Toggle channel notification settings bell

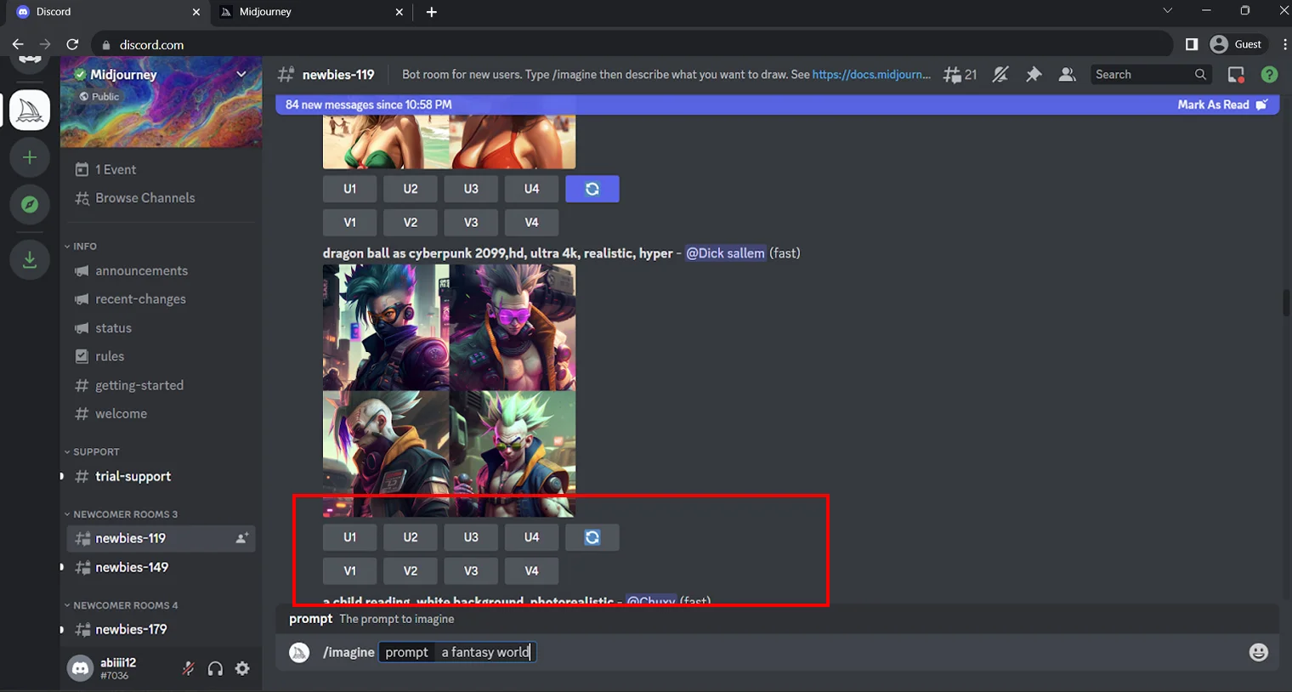pos(1000,75)
